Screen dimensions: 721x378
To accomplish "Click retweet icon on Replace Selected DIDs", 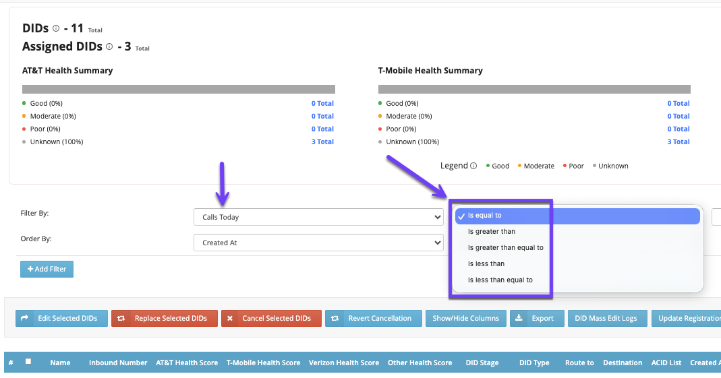I will (122, 318).
